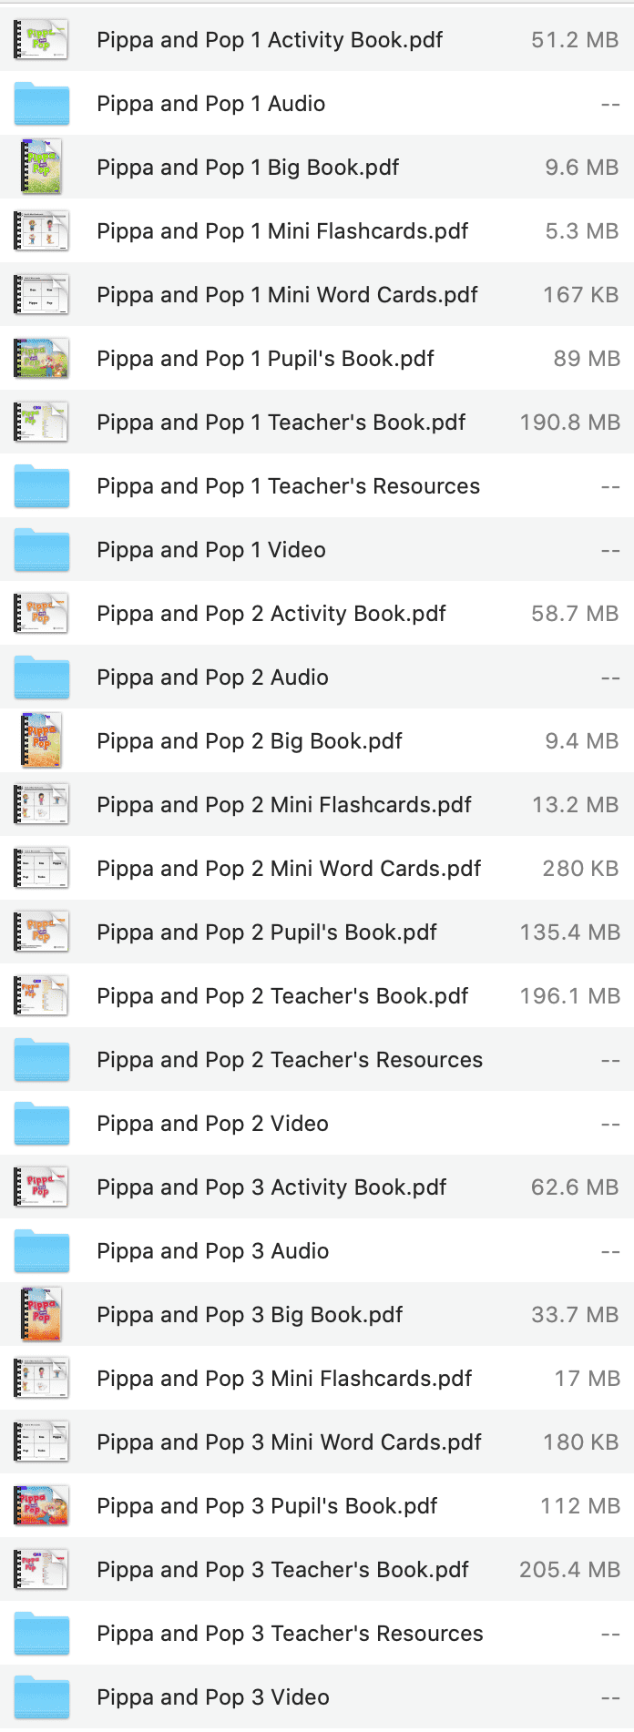Click the Pippa and Pop 3 Pupil's Book thumbnail
The width and height of the screenshot is (634, 1732).
click(40, 1506)
